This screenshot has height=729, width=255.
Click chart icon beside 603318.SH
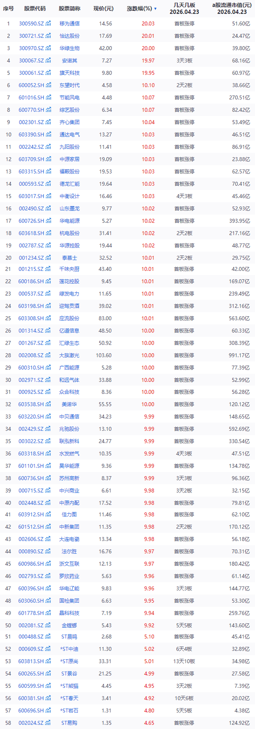pos(48,454)
